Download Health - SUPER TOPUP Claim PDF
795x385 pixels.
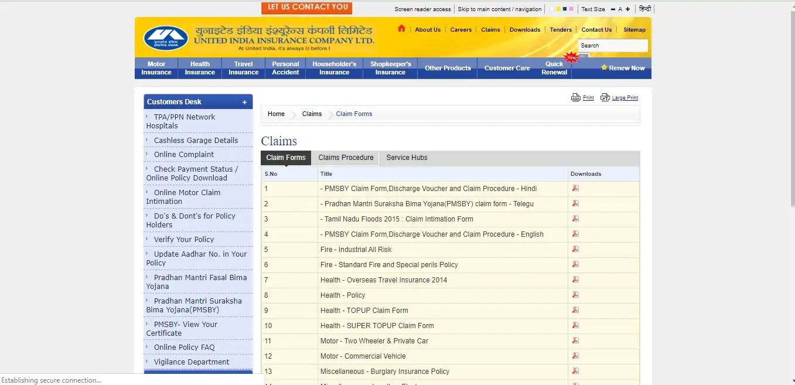575,325
